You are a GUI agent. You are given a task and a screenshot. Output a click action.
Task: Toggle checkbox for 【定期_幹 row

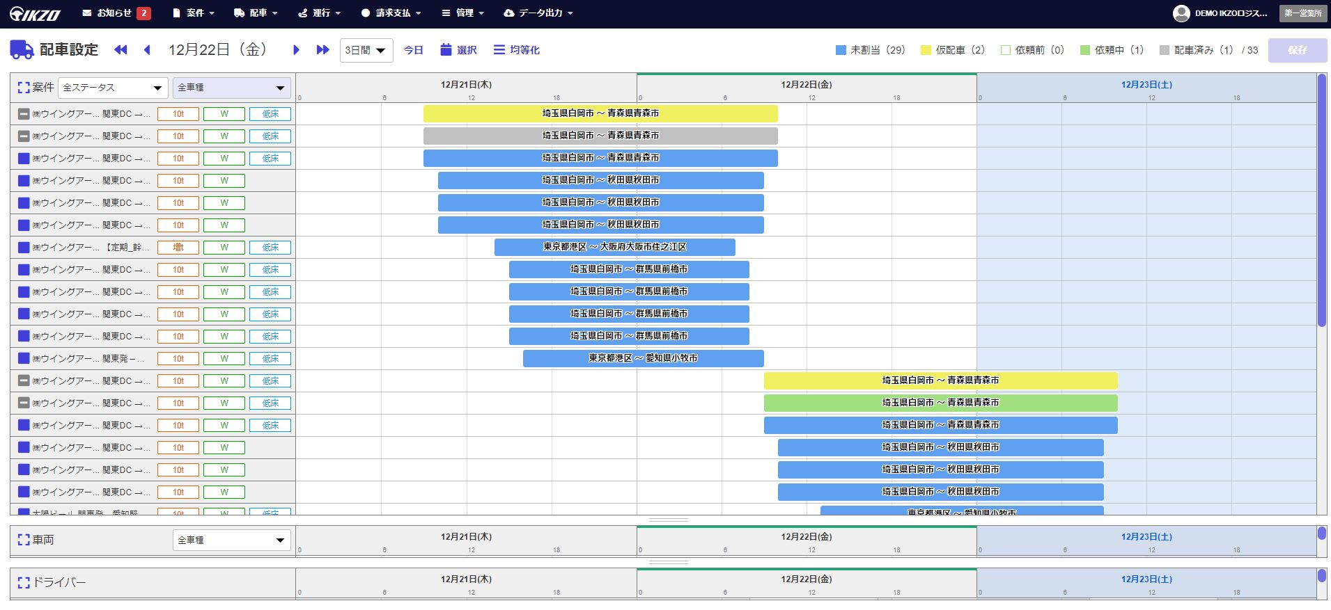(x=24, y=248)
